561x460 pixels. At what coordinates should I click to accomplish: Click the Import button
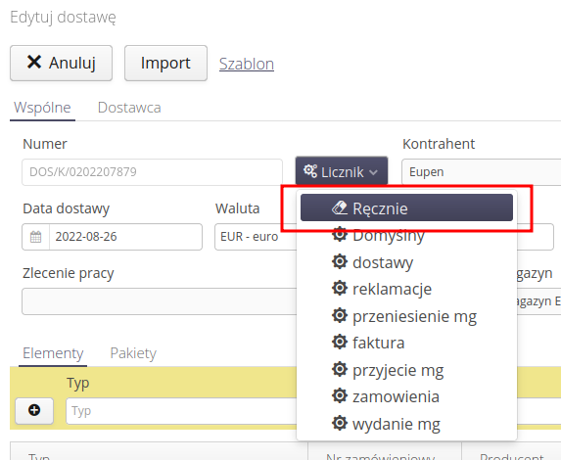tap(165, 63)
